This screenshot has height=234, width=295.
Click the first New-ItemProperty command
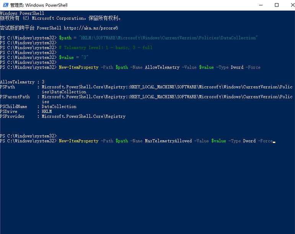[78, 67]
